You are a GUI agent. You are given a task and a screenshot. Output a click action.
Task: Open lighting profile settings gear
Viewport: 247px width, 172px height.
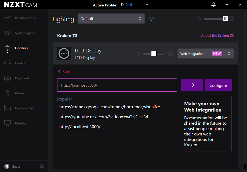[x=151, y=19]
